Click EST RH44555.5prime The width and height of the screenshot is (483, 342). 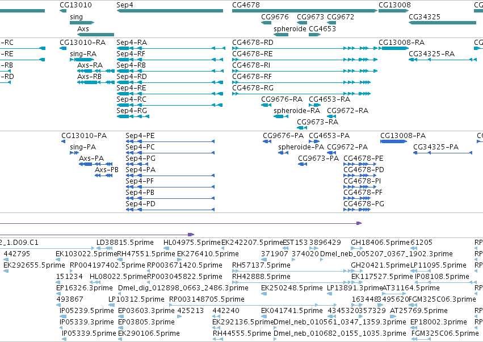tap(242, 333)
